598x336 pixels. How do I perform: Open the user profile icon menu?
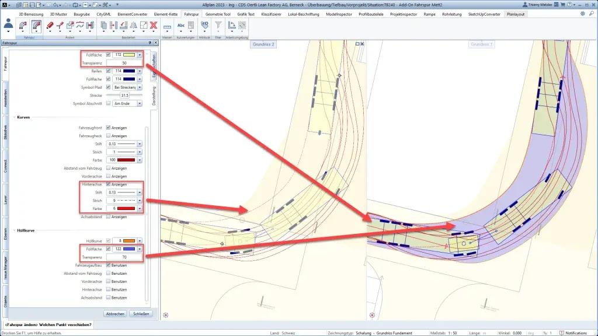[x=9, y=25]
